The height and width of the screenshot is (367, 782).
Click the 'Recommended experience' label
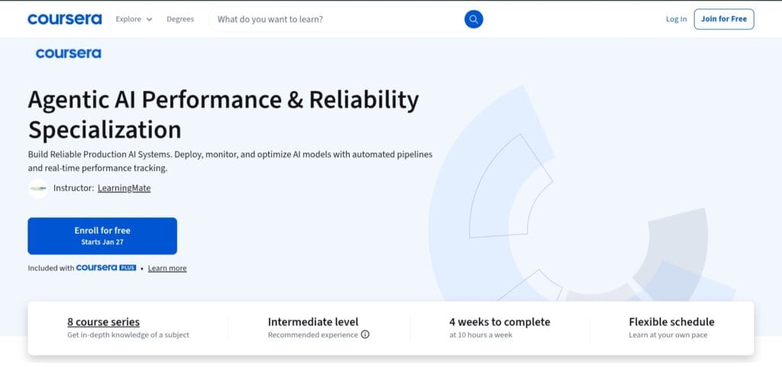[312, 335]
